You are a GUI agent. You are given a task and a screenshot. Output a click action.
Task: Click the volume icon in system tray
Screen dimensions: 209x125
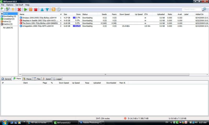pos(196,122)
